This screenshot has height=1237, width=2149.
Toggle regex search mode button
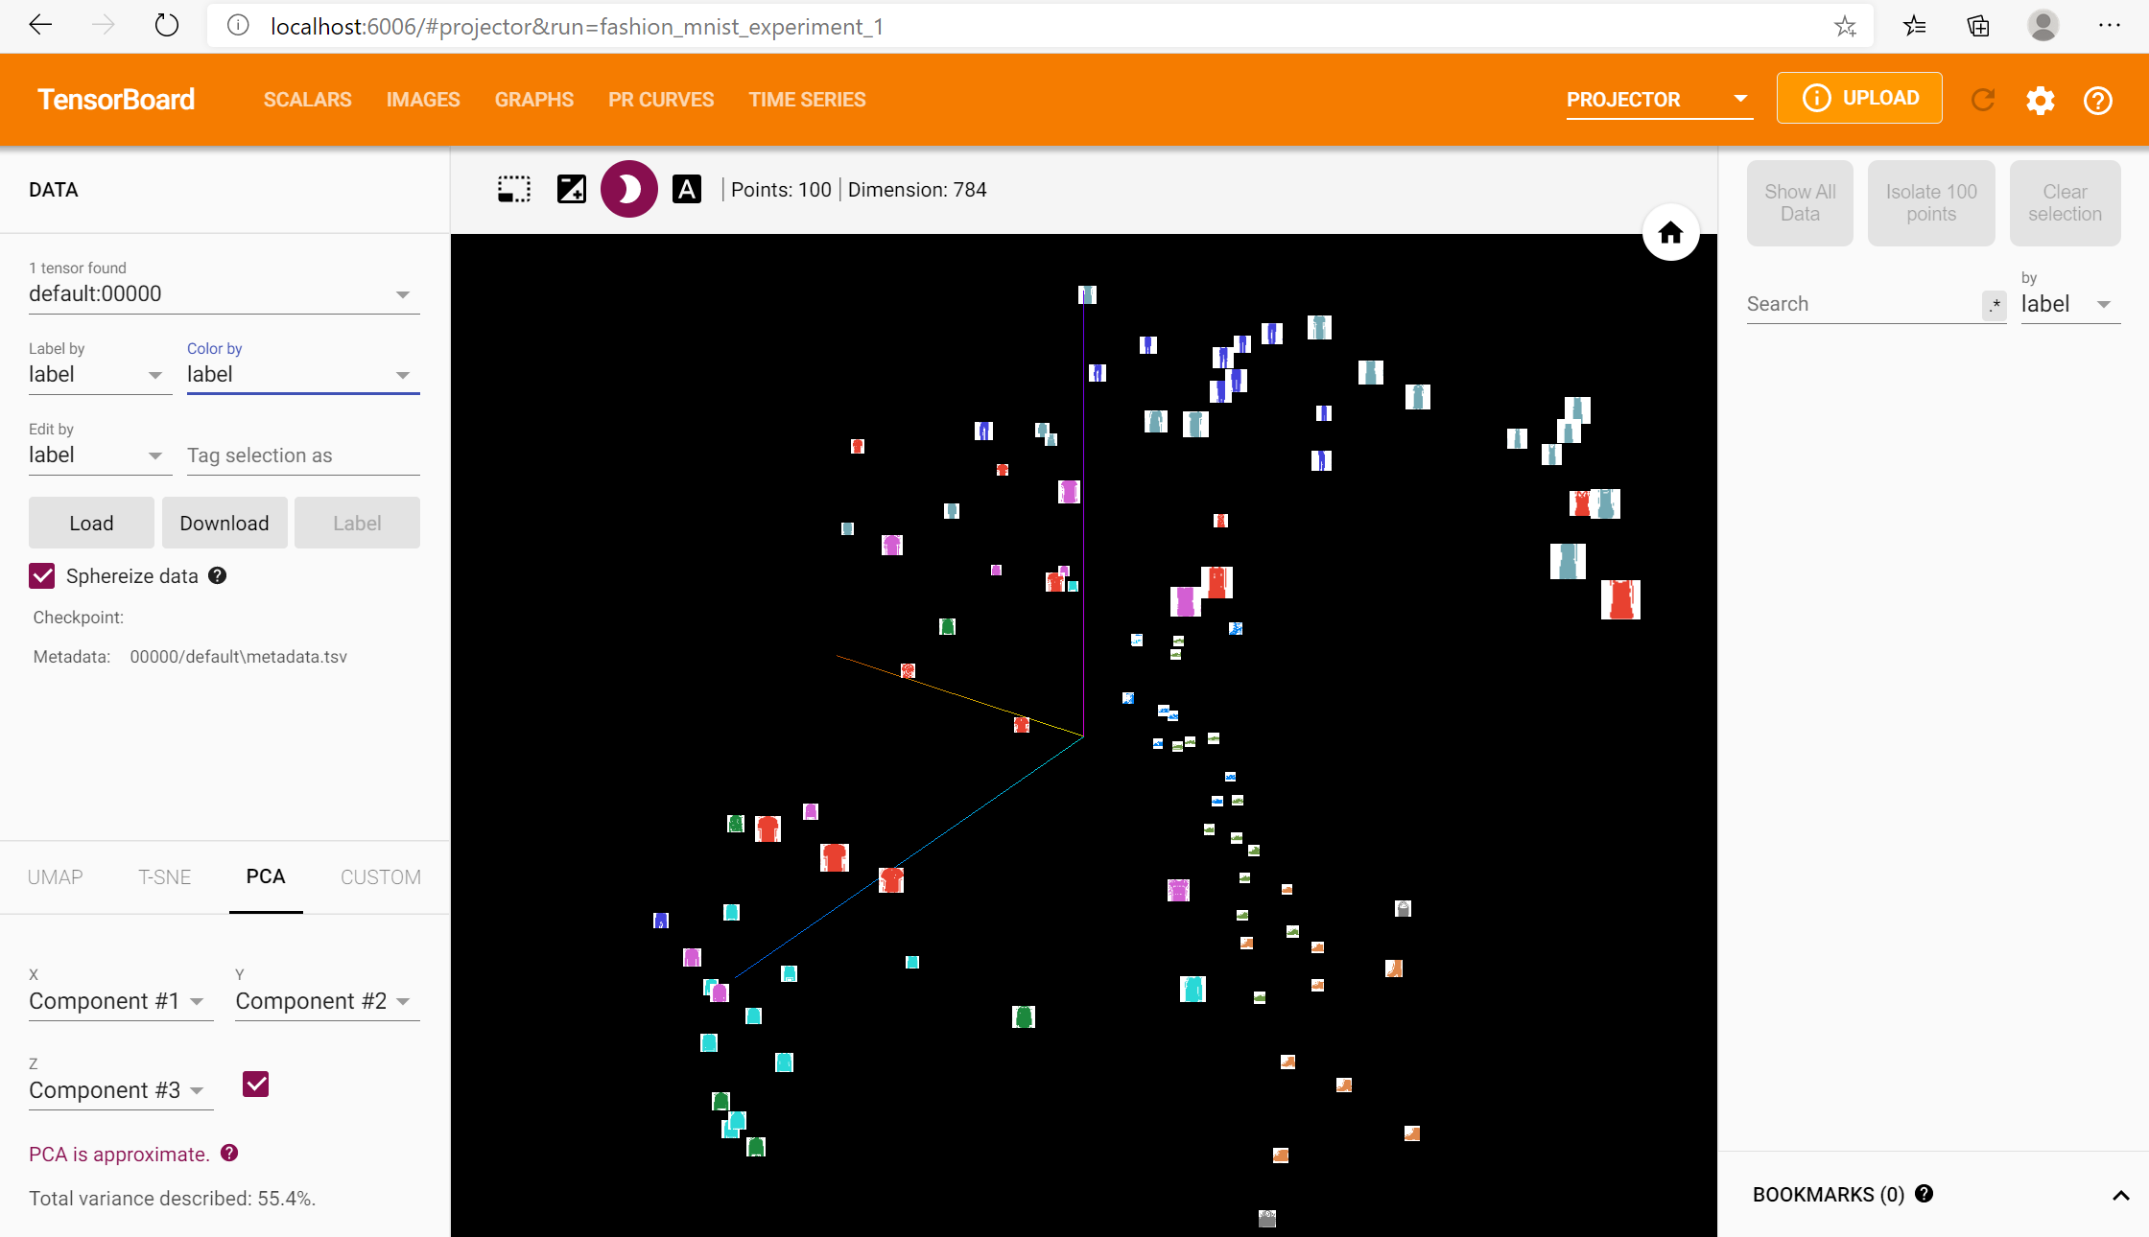[1995, 305]
